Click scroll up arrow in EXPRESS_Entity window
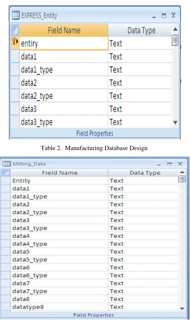190x323 pixels. [x=175, y=29]
